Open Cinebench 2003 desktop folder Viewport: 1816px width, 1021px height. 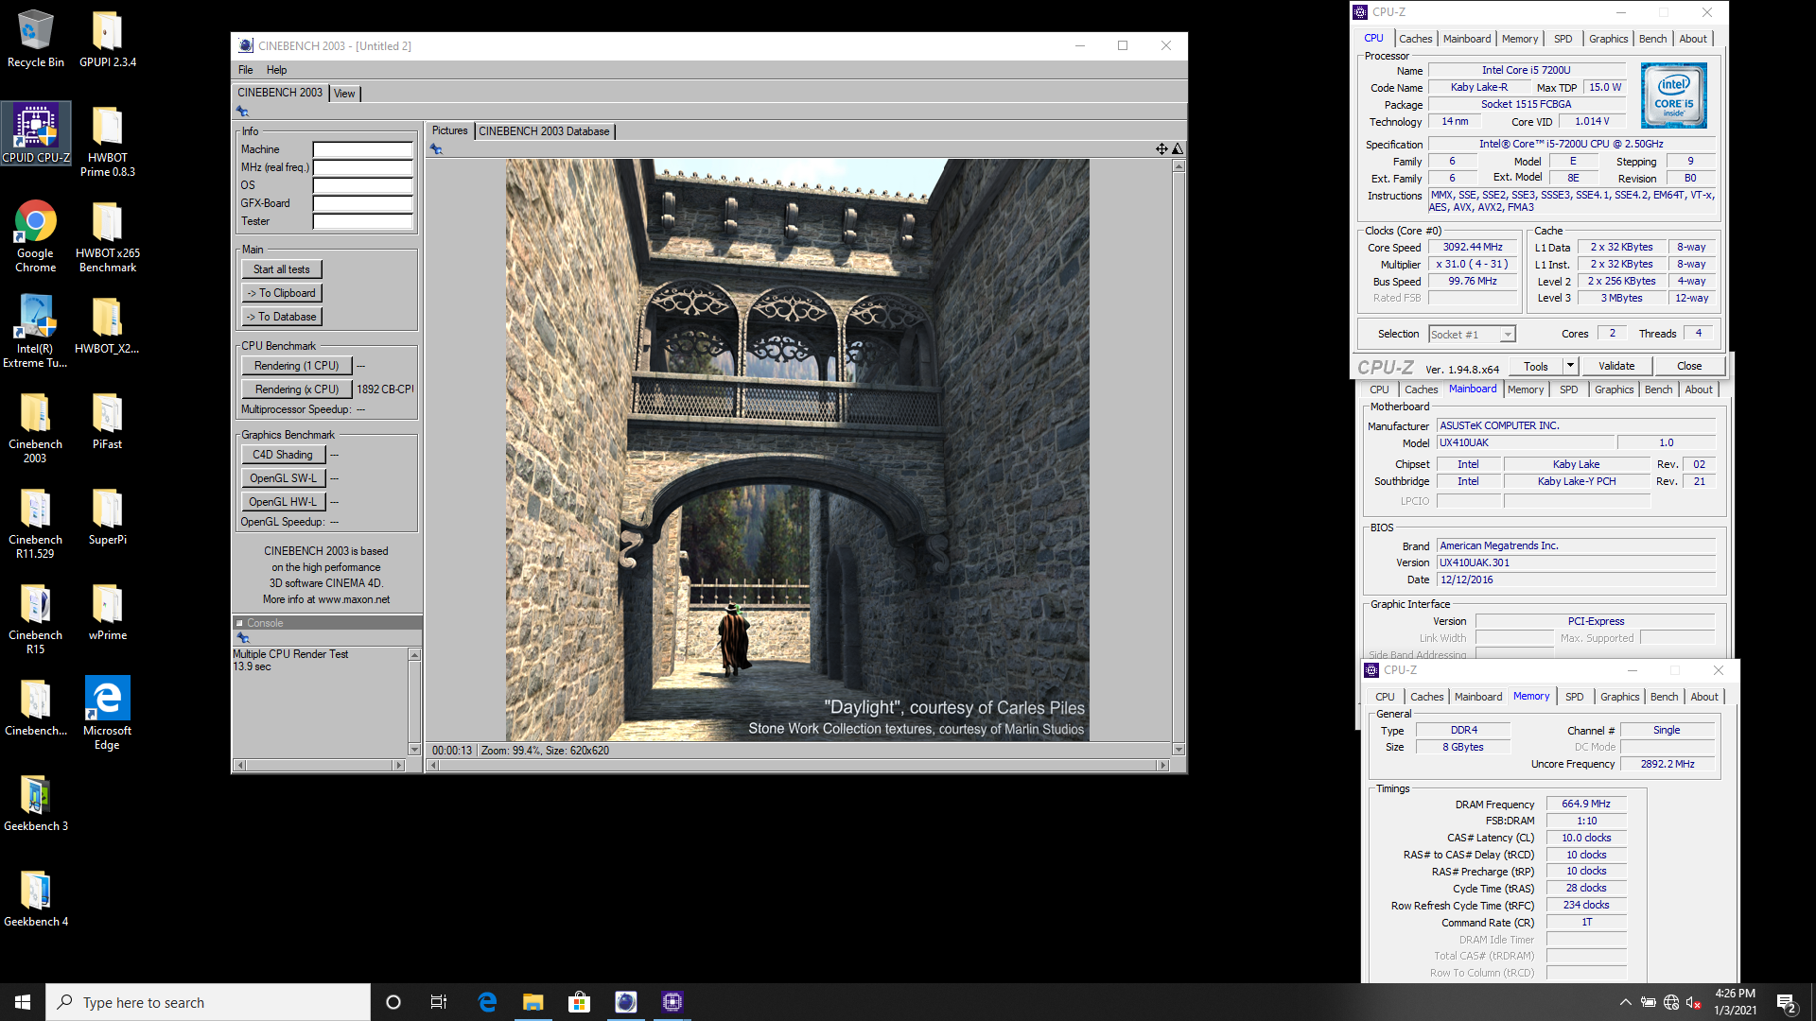pos(36,427)
